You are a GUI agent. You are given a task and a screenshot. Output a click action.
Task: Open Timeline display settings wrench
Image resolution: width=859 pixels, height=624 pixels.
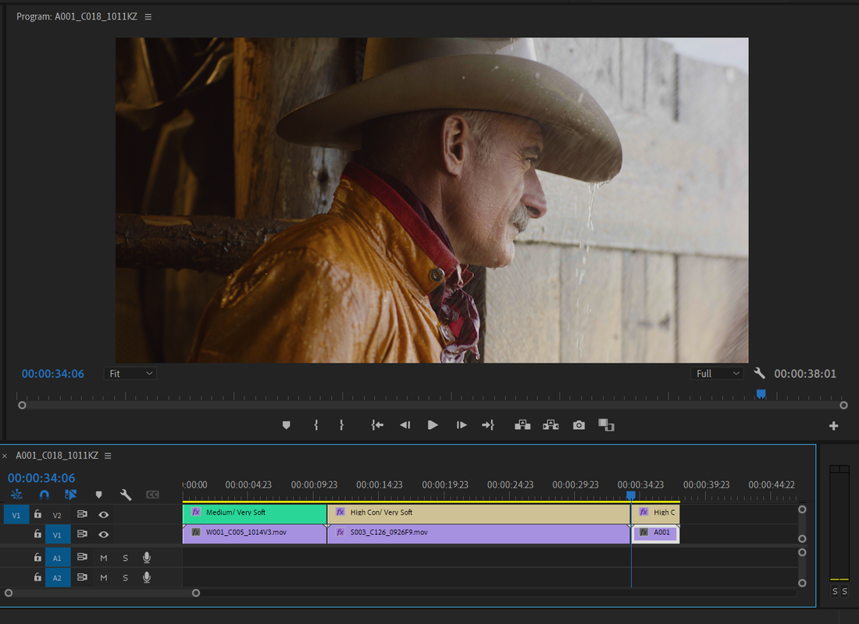126,495
